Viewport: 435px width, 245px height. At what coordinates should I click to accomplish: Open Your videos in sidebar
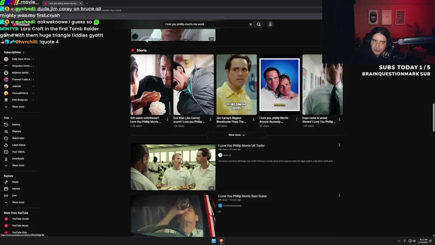pyautogui.click(x=18, y=152)
